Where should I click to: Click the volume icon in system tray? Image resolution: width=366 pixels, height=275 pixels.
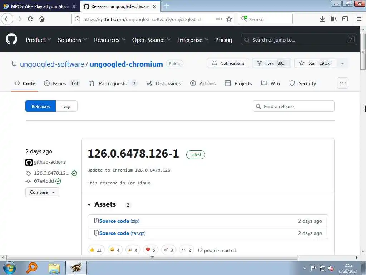(331, 268)
